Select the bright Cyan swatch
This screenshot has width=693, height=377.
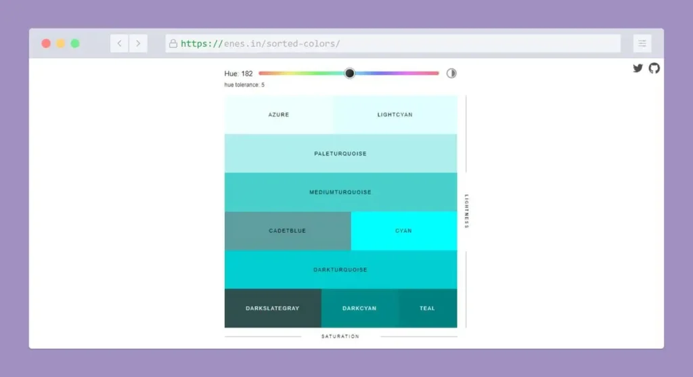tap(403, 231)
